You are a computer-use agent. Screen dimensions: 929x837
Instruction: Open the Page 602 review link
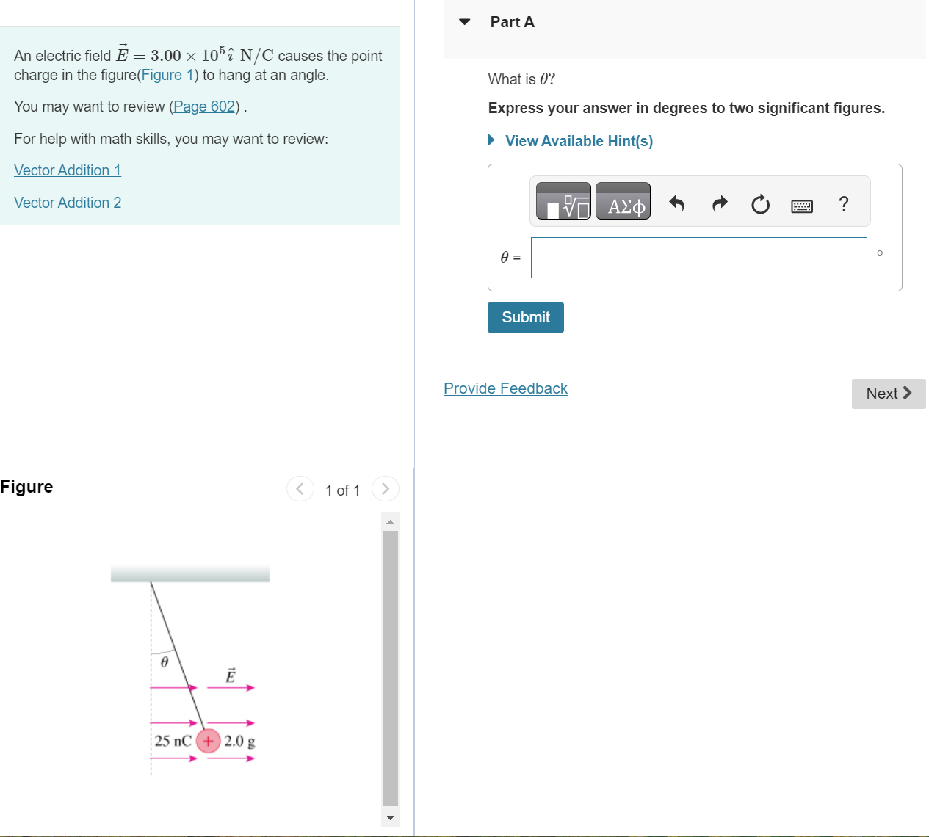pos(203,106)
